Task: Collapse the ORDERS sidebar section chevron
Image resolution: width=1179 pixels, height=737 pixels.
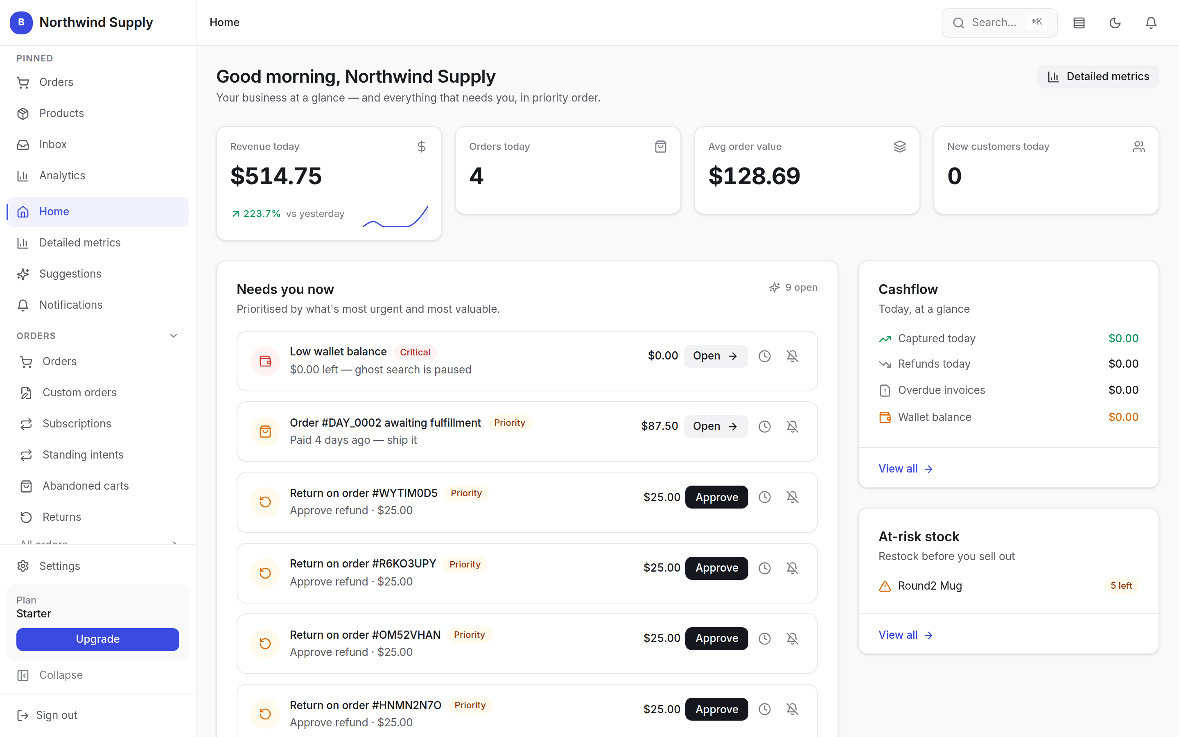Action: 174,336
